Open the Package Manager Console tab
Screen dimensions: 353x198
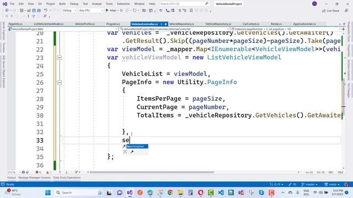[x=34, y=178]
